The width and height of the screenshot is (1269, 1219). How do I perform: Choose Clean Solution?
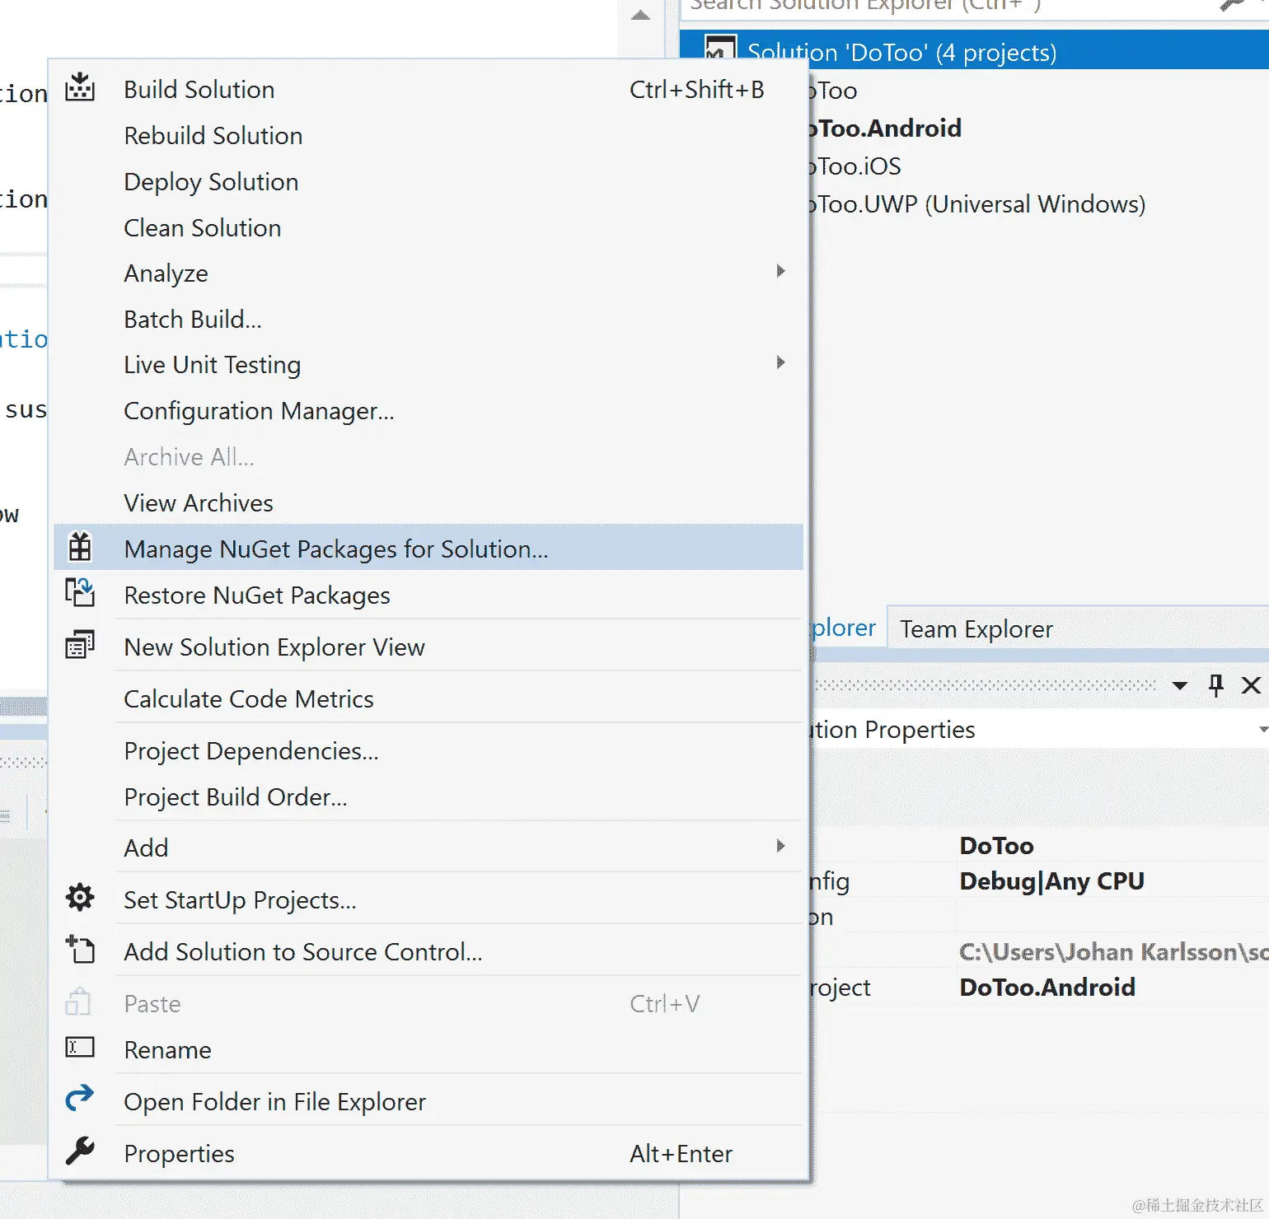(428, 227)
